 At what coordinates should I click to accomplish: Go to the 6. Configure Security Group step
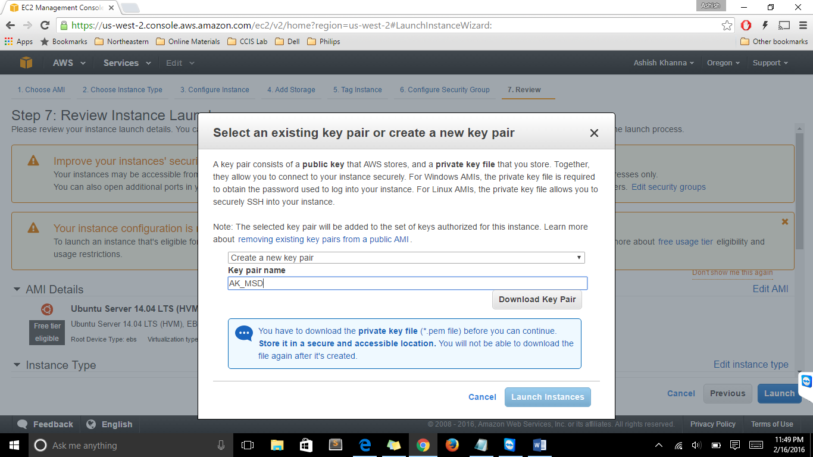coord(445,90)
